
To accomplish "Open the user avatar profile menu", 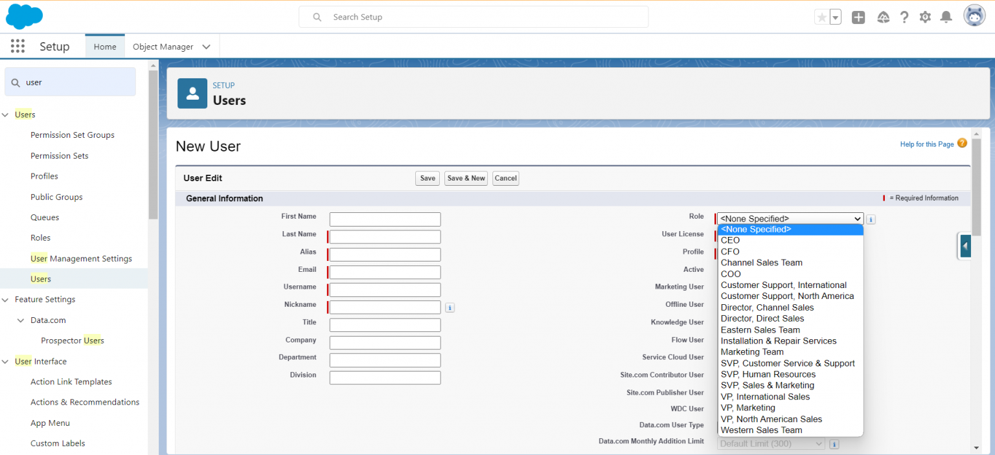I will 974,16.
